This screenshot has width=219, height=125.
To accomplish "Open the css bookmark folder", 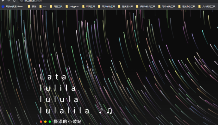I will [43, 6].
